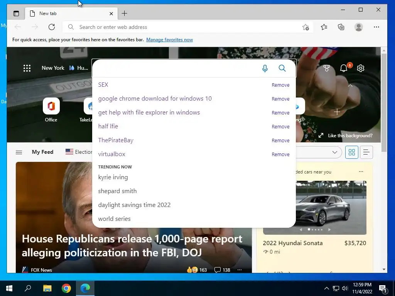Select trending daylight savings time 2022

[x=134, y=205]
